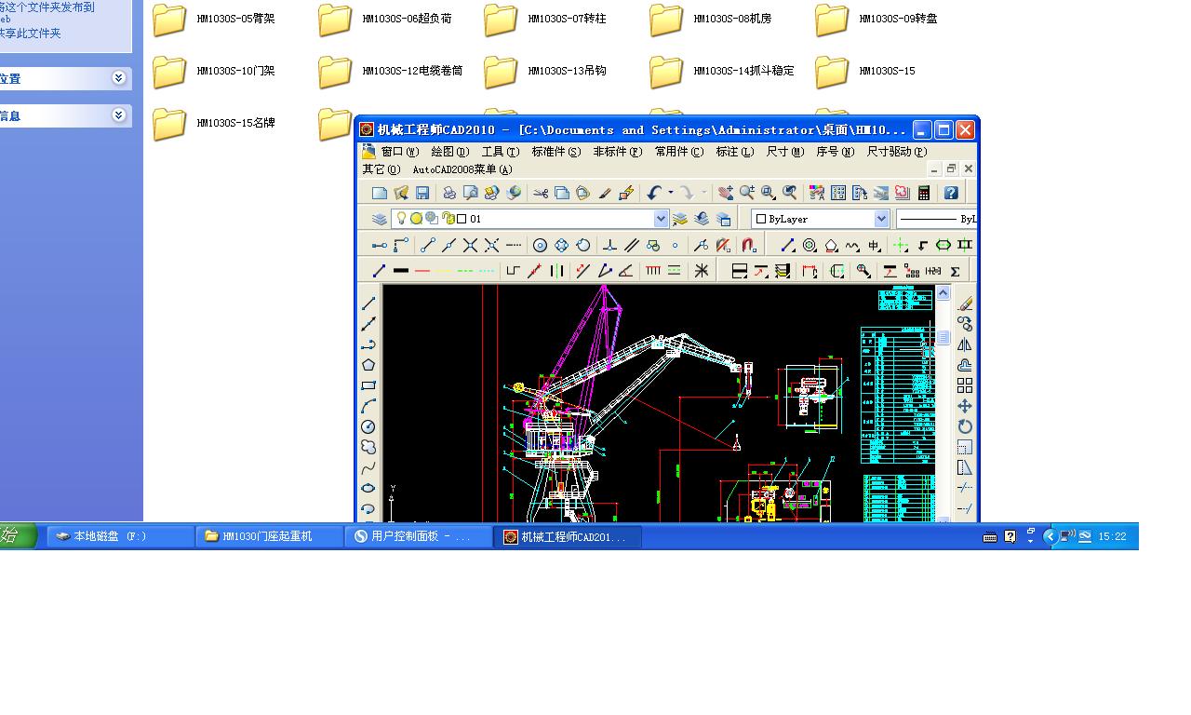This screenshot has width=1191, height=715.
Task: Toggle the layer on/off lightbulb icon
Action: (x=401, y=218)
